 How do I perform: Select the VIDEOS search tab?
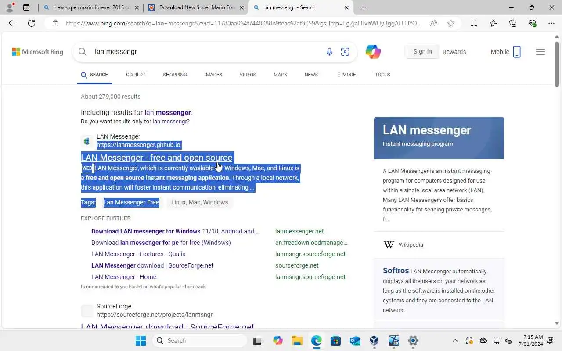click(248, 75)
